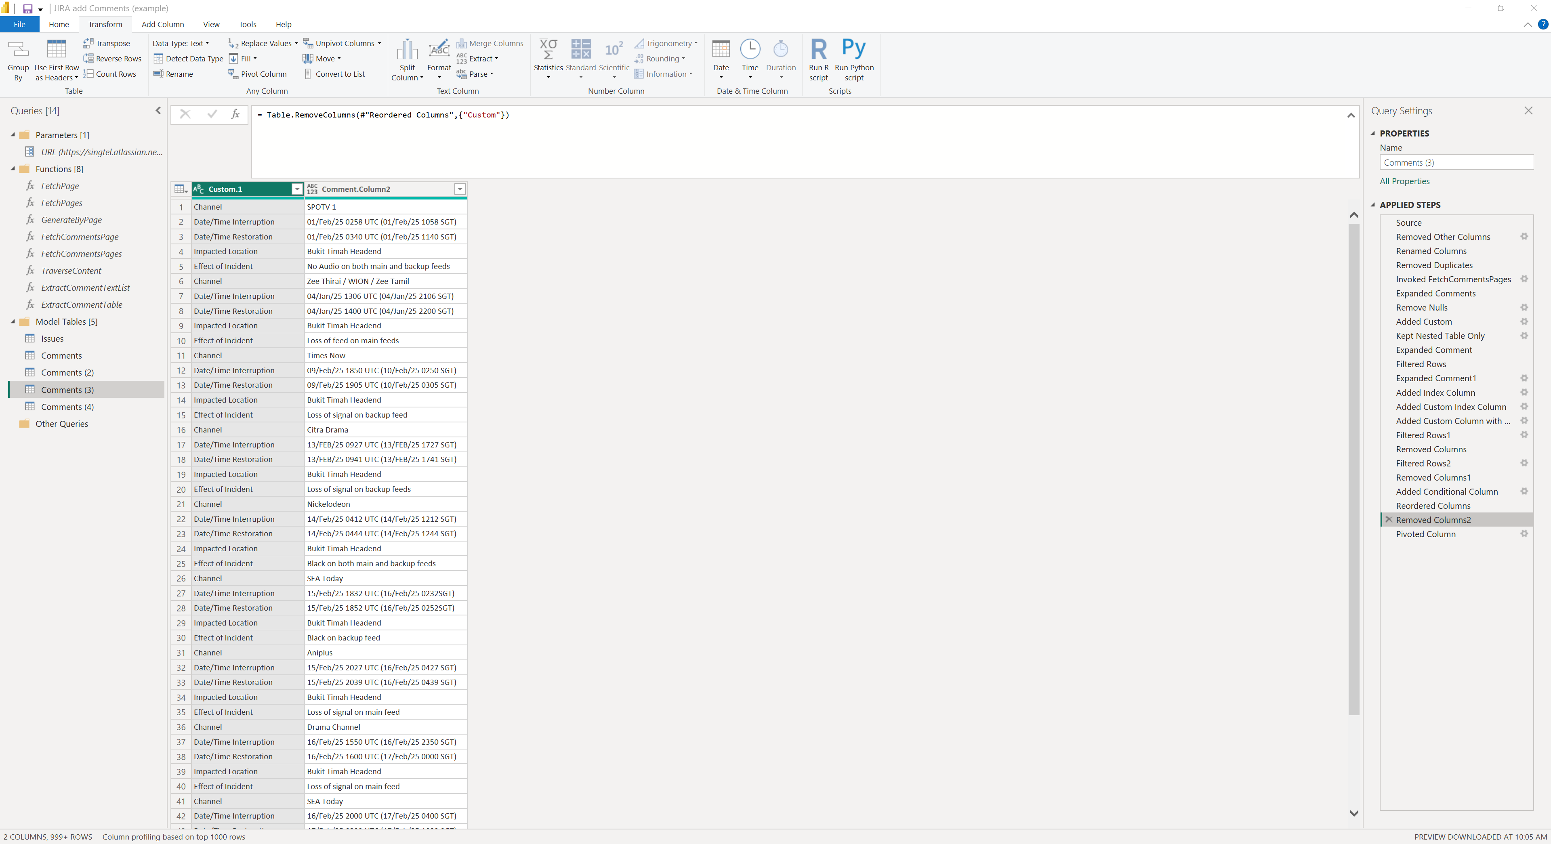Viewport: 1551px width, 844px height.
Task: Click the Group By icon
Action: point(18,60)
